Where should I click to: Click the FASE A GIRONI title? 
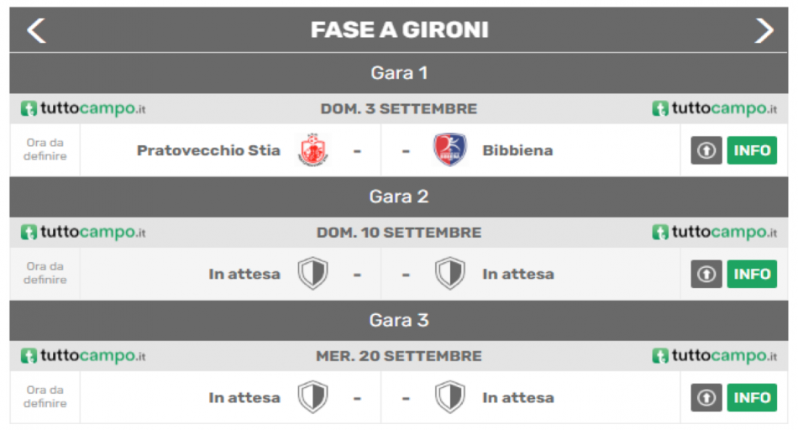click(400, 30)
